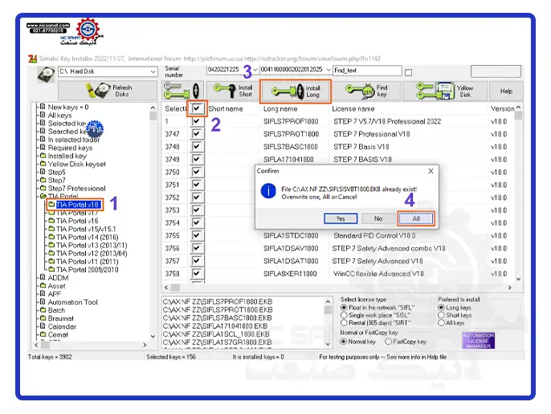Select the Required keys tree item
Viewport: 551px width, 414px height.
coord(71,148)
